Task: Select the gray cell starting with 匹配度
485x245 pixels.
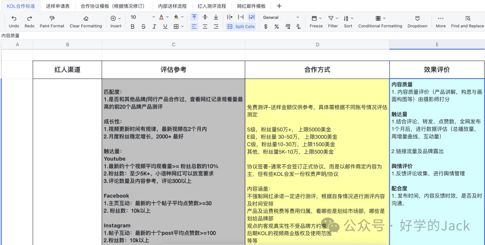Action: point(173,162)
